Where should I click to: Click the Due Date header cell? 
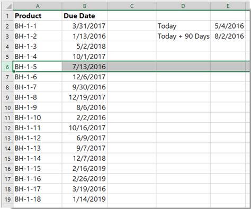point(85,16)
